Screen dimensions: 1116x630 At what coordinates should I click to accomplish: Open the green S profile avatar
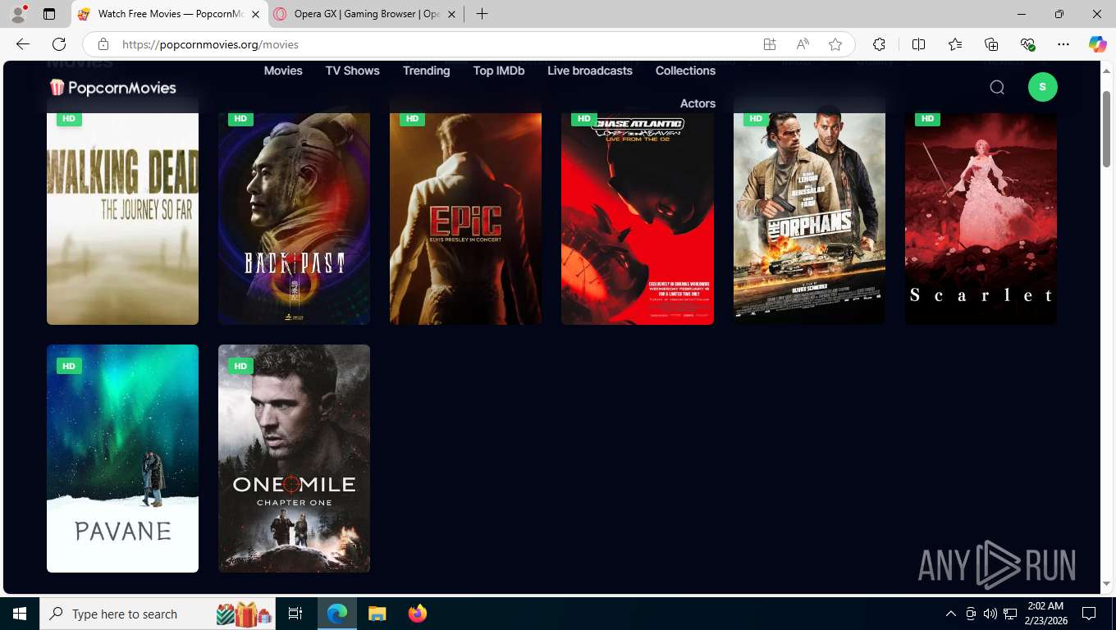coord(1043,87)
